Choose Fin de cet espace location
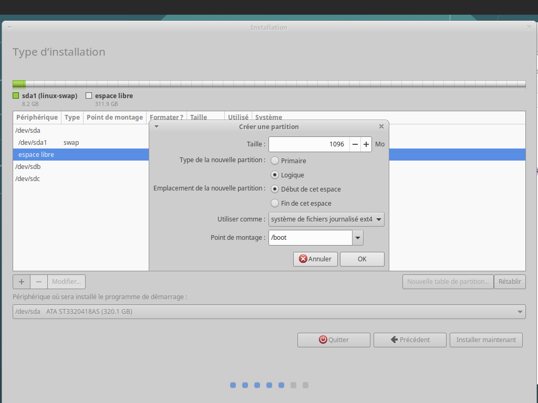538x403 pixels. tap(275, 203)
